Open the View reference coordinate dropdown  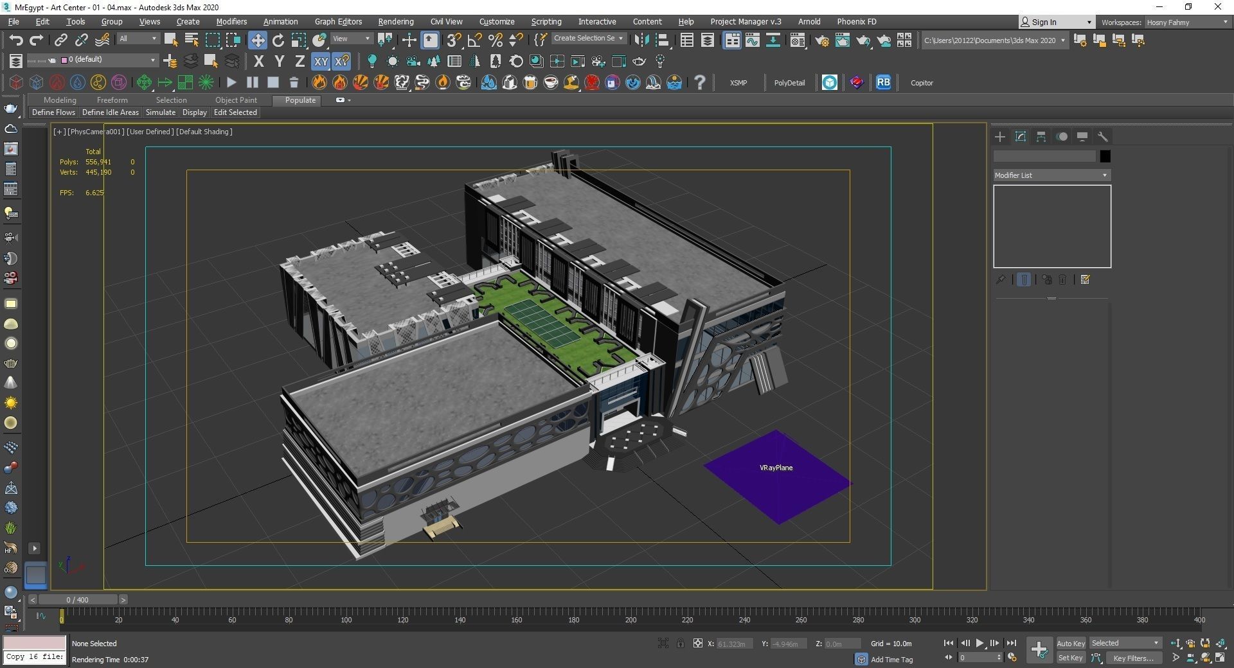(351, 39)
